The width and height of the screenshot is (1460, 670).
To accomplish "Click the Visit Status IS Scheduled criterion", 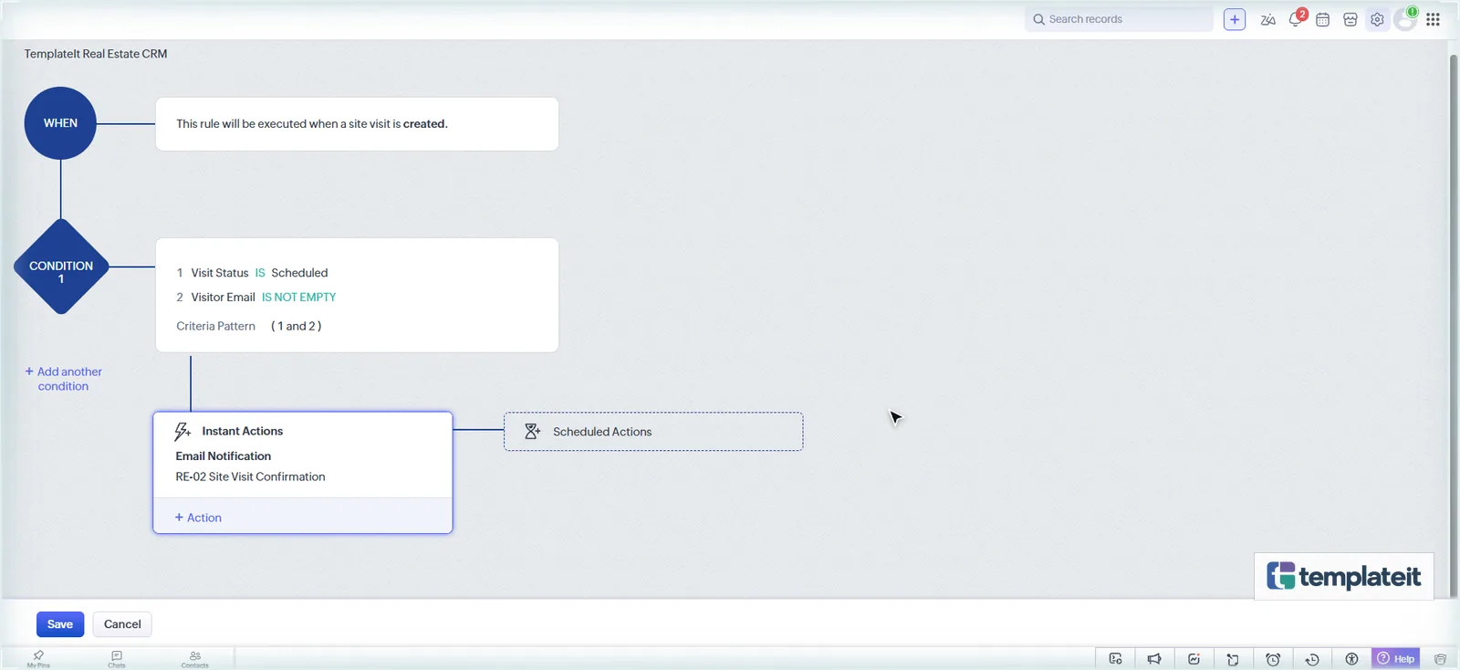I will (252, 273).
